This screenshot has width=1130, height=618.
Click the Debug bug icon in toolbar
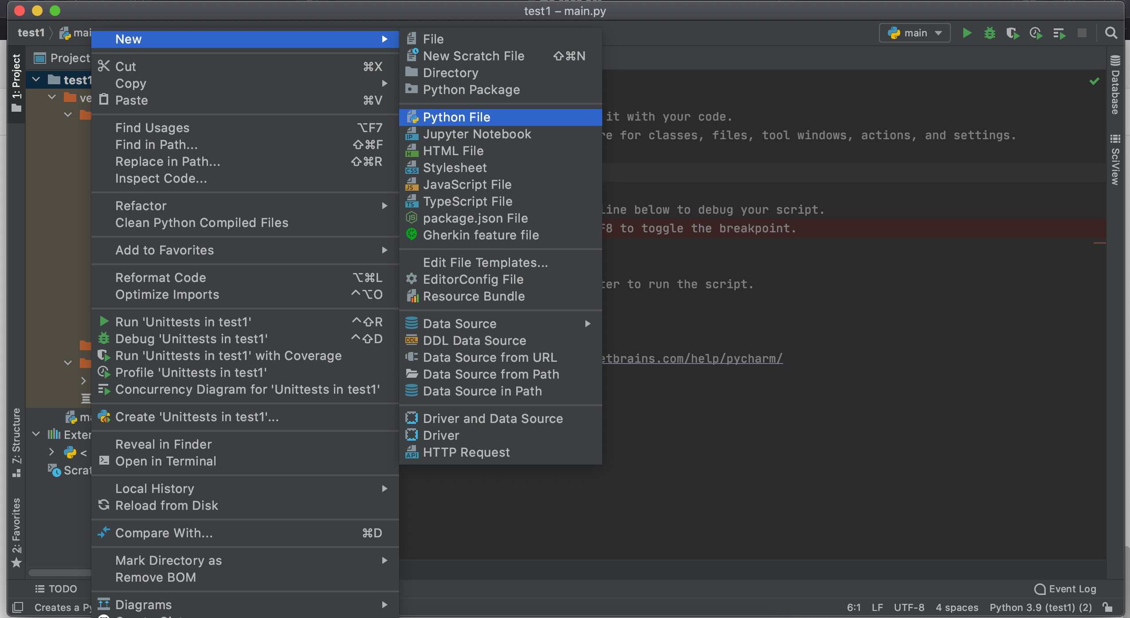click(989, 33)
